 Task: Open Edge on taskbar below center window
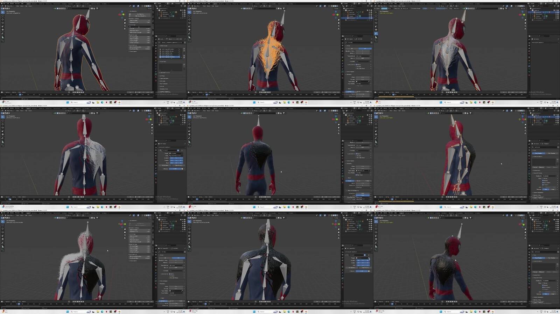click(x=289, y=207)
